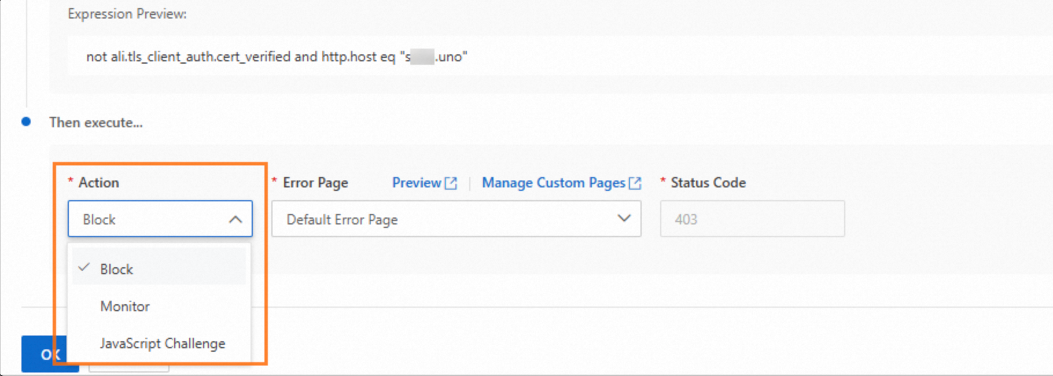This screenshot has height=376, width=1053.
Task: Click the Status Code field showing 403
Action: pyautogui.click(x=752, y=219)
